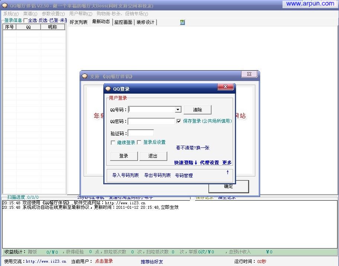
Task: Click 收益统计 label
Action: [x=15, y=252]
